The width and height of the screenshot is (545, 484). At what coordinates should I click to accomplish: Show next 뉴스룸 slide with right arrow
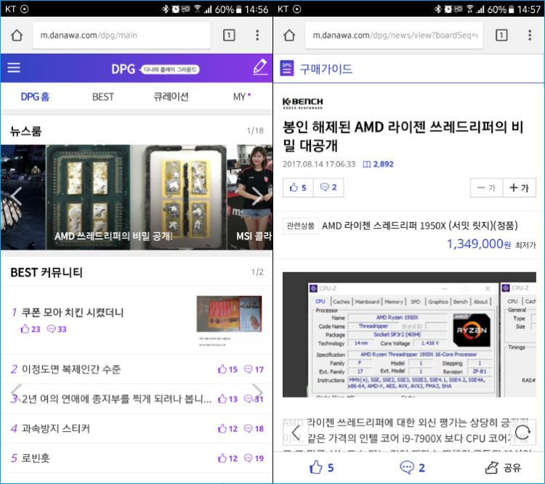[x=257, y=196]
